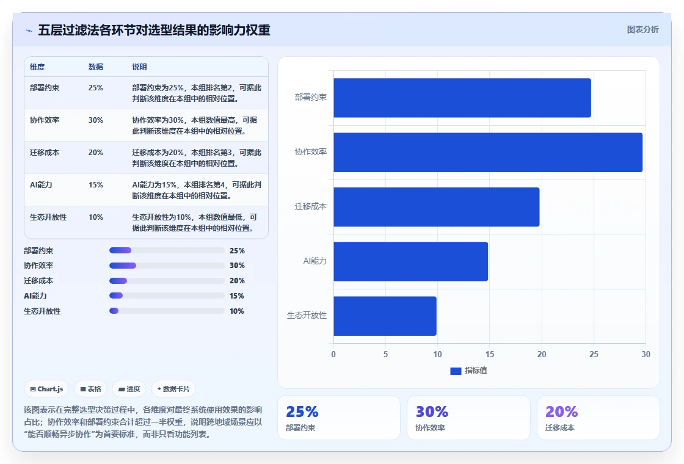Select the 数据卡片 tag chip
Viewport: 684px width, 464px height.
(x=173, y=389)
